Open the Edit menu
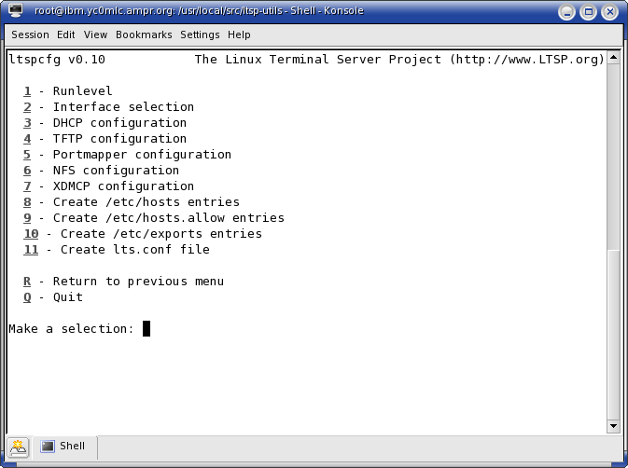628x468 pixels. (65, 34)
